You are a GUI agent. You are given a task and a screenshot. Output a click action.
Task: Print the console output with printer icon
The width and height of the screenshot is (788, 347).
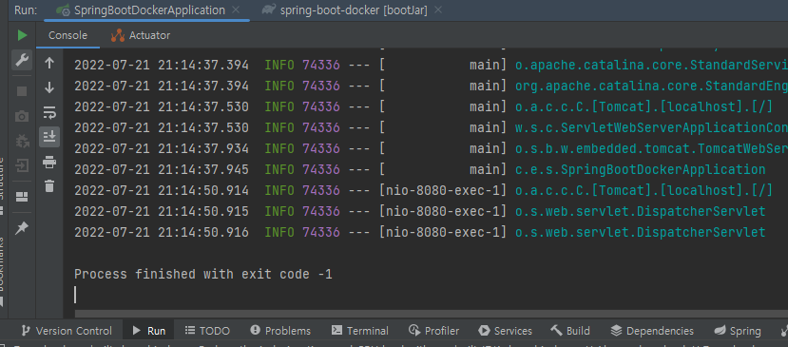pyautogui.click(x=49, y=162)
